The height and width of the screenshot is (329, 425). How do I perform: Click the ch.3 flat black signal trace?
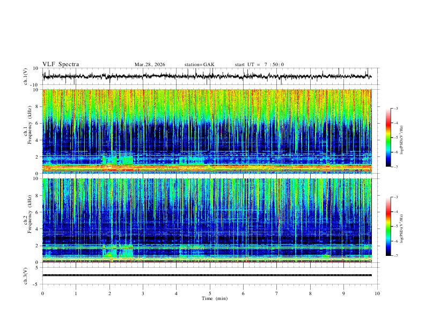click(x=207, y=275)
